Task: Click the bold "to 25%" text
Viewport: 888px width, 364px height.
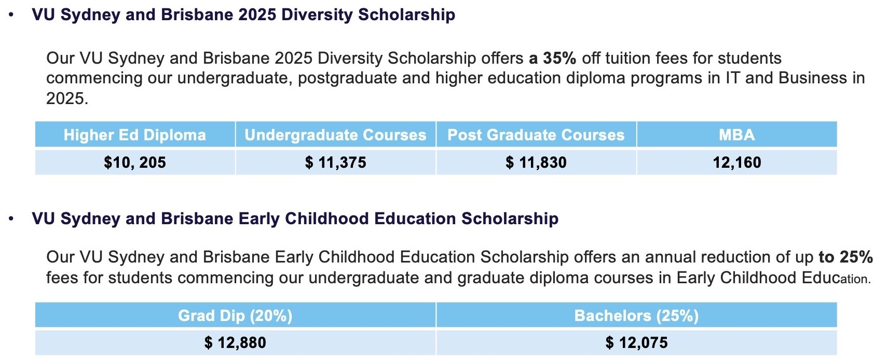Action: (x=845, y=257)
